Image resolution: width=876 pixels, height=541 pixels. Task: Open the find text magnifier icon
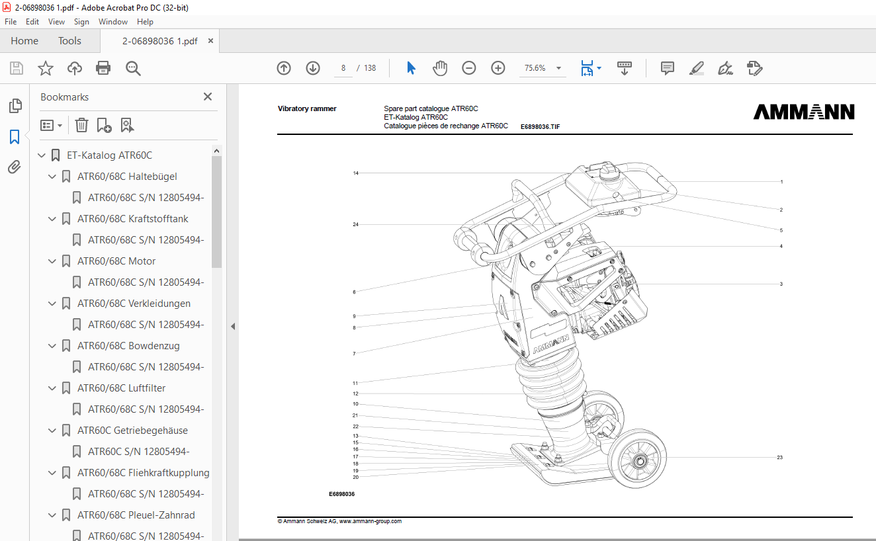(133, 68)
